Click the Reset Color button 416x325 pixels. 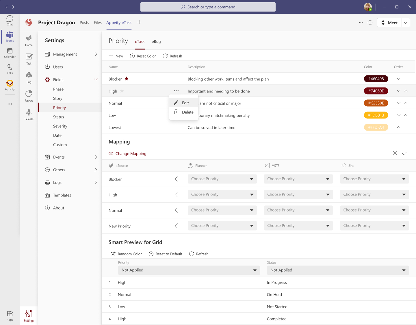143,56
